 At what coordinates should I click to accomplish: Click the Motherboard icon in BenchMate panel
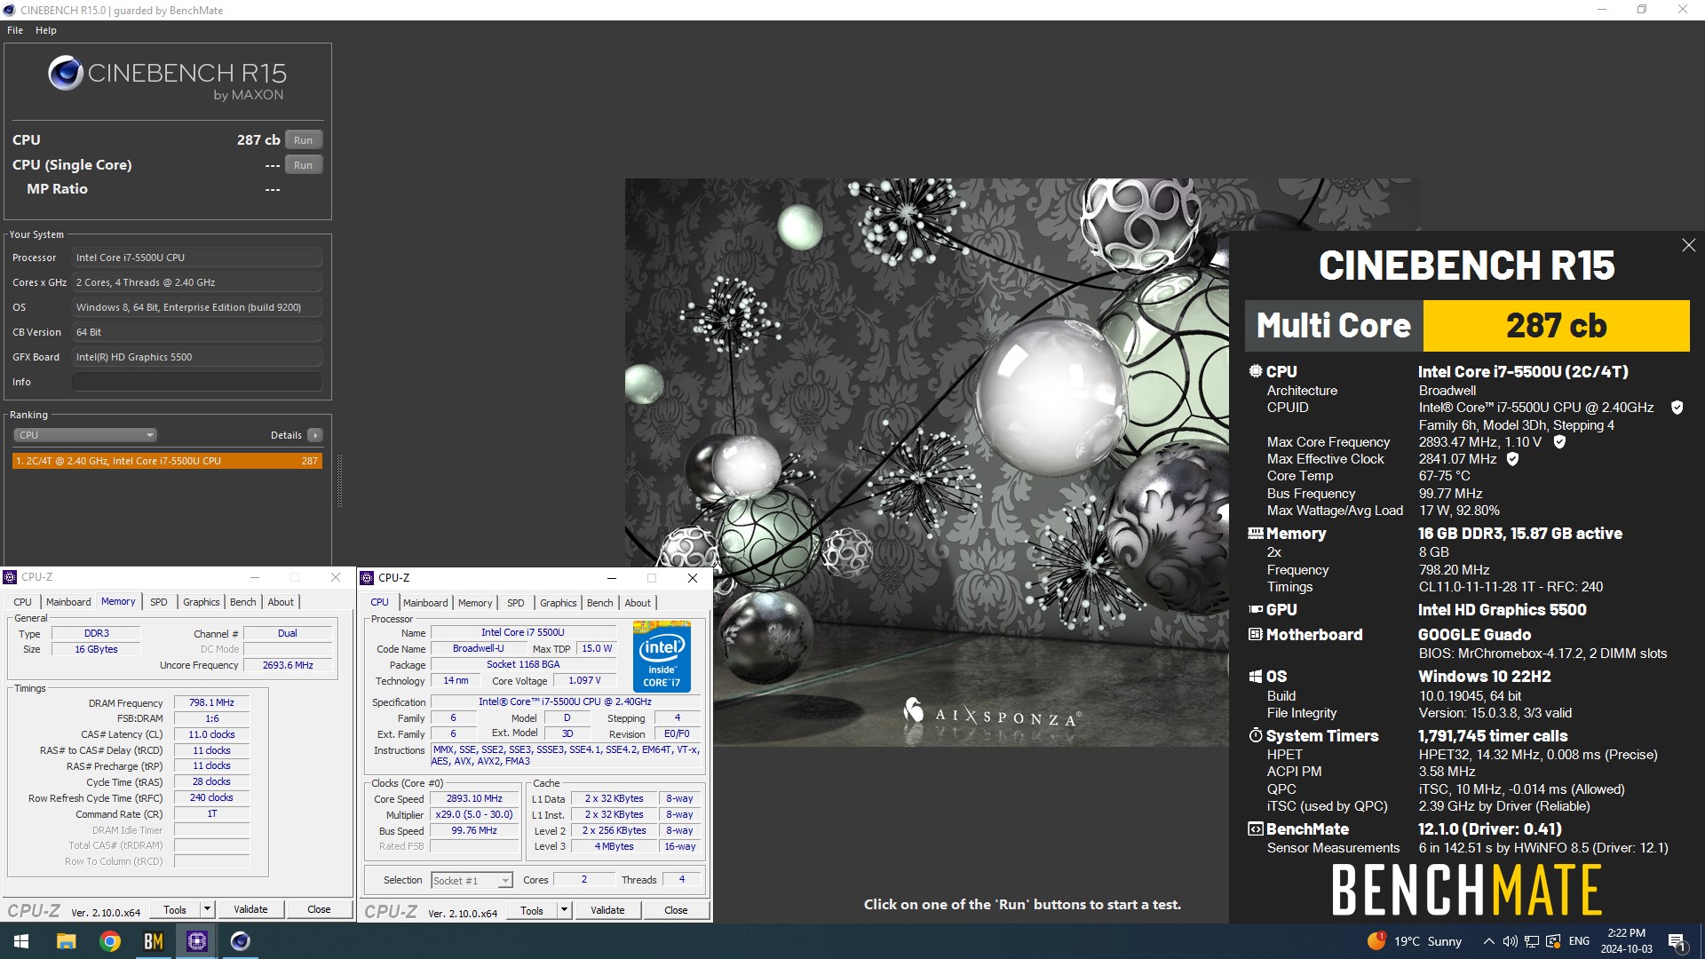1256,634
